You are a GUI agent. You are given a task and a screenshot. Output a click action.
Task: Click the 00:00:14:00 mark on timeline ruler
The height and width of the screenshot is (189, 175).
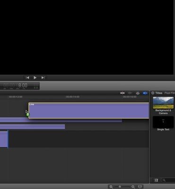tap(72, 97)
